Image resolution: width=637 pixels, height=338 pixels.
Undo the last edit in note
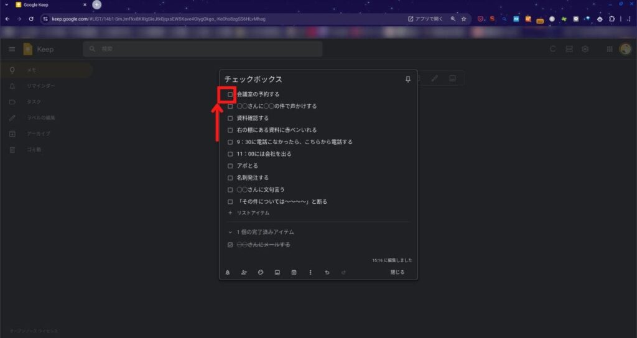click(327, 272)
